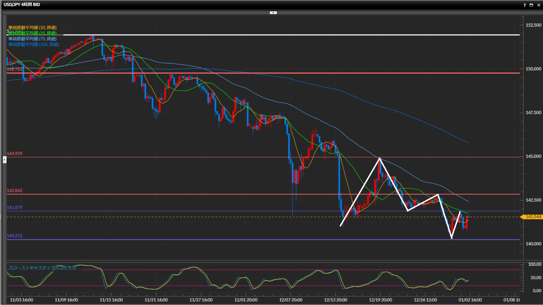The image size is (543, 305).
Task: Click the 12/19 20:00 date axis label
Action: (380, 300)
